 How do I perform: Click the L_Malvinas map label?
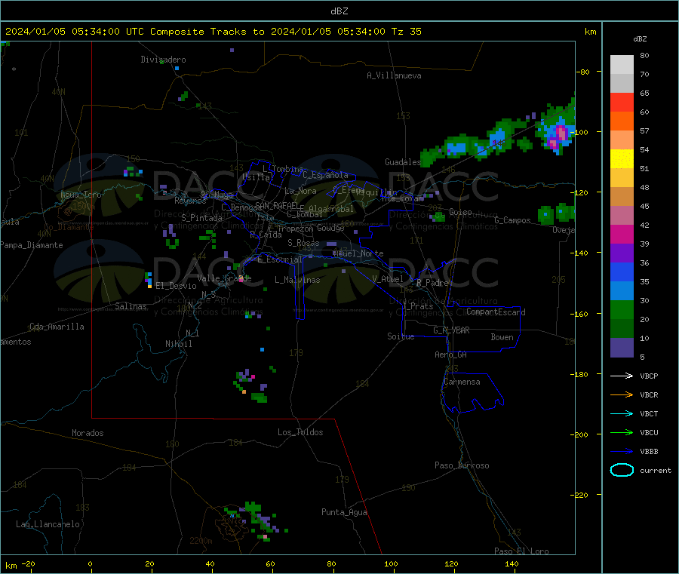pyautogui.click(x=297, y=280)
